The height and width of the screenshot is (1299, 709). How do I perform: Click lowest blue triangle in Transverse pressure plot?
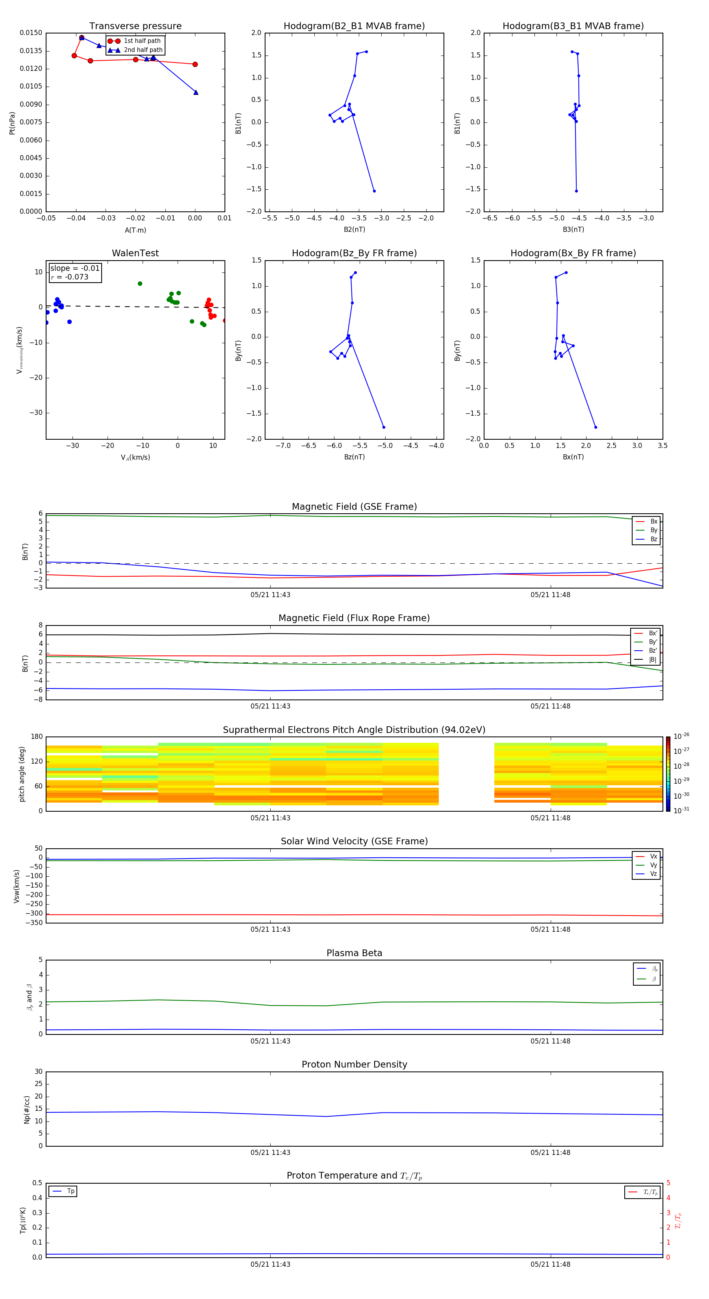[196, 92]
